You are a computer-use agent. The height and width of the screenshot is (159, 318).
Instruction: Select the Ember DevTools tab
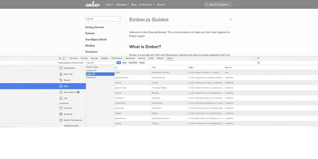170,58
